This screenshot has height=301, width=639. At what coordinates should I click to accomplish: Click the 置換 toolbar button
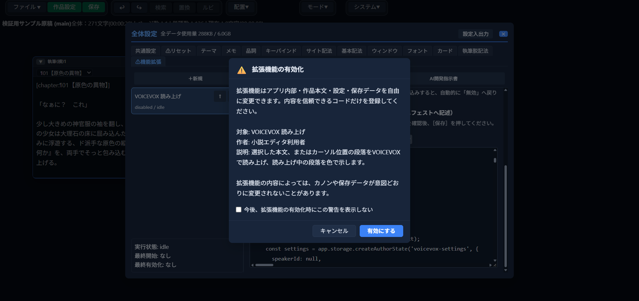click(x=185, y=7)
